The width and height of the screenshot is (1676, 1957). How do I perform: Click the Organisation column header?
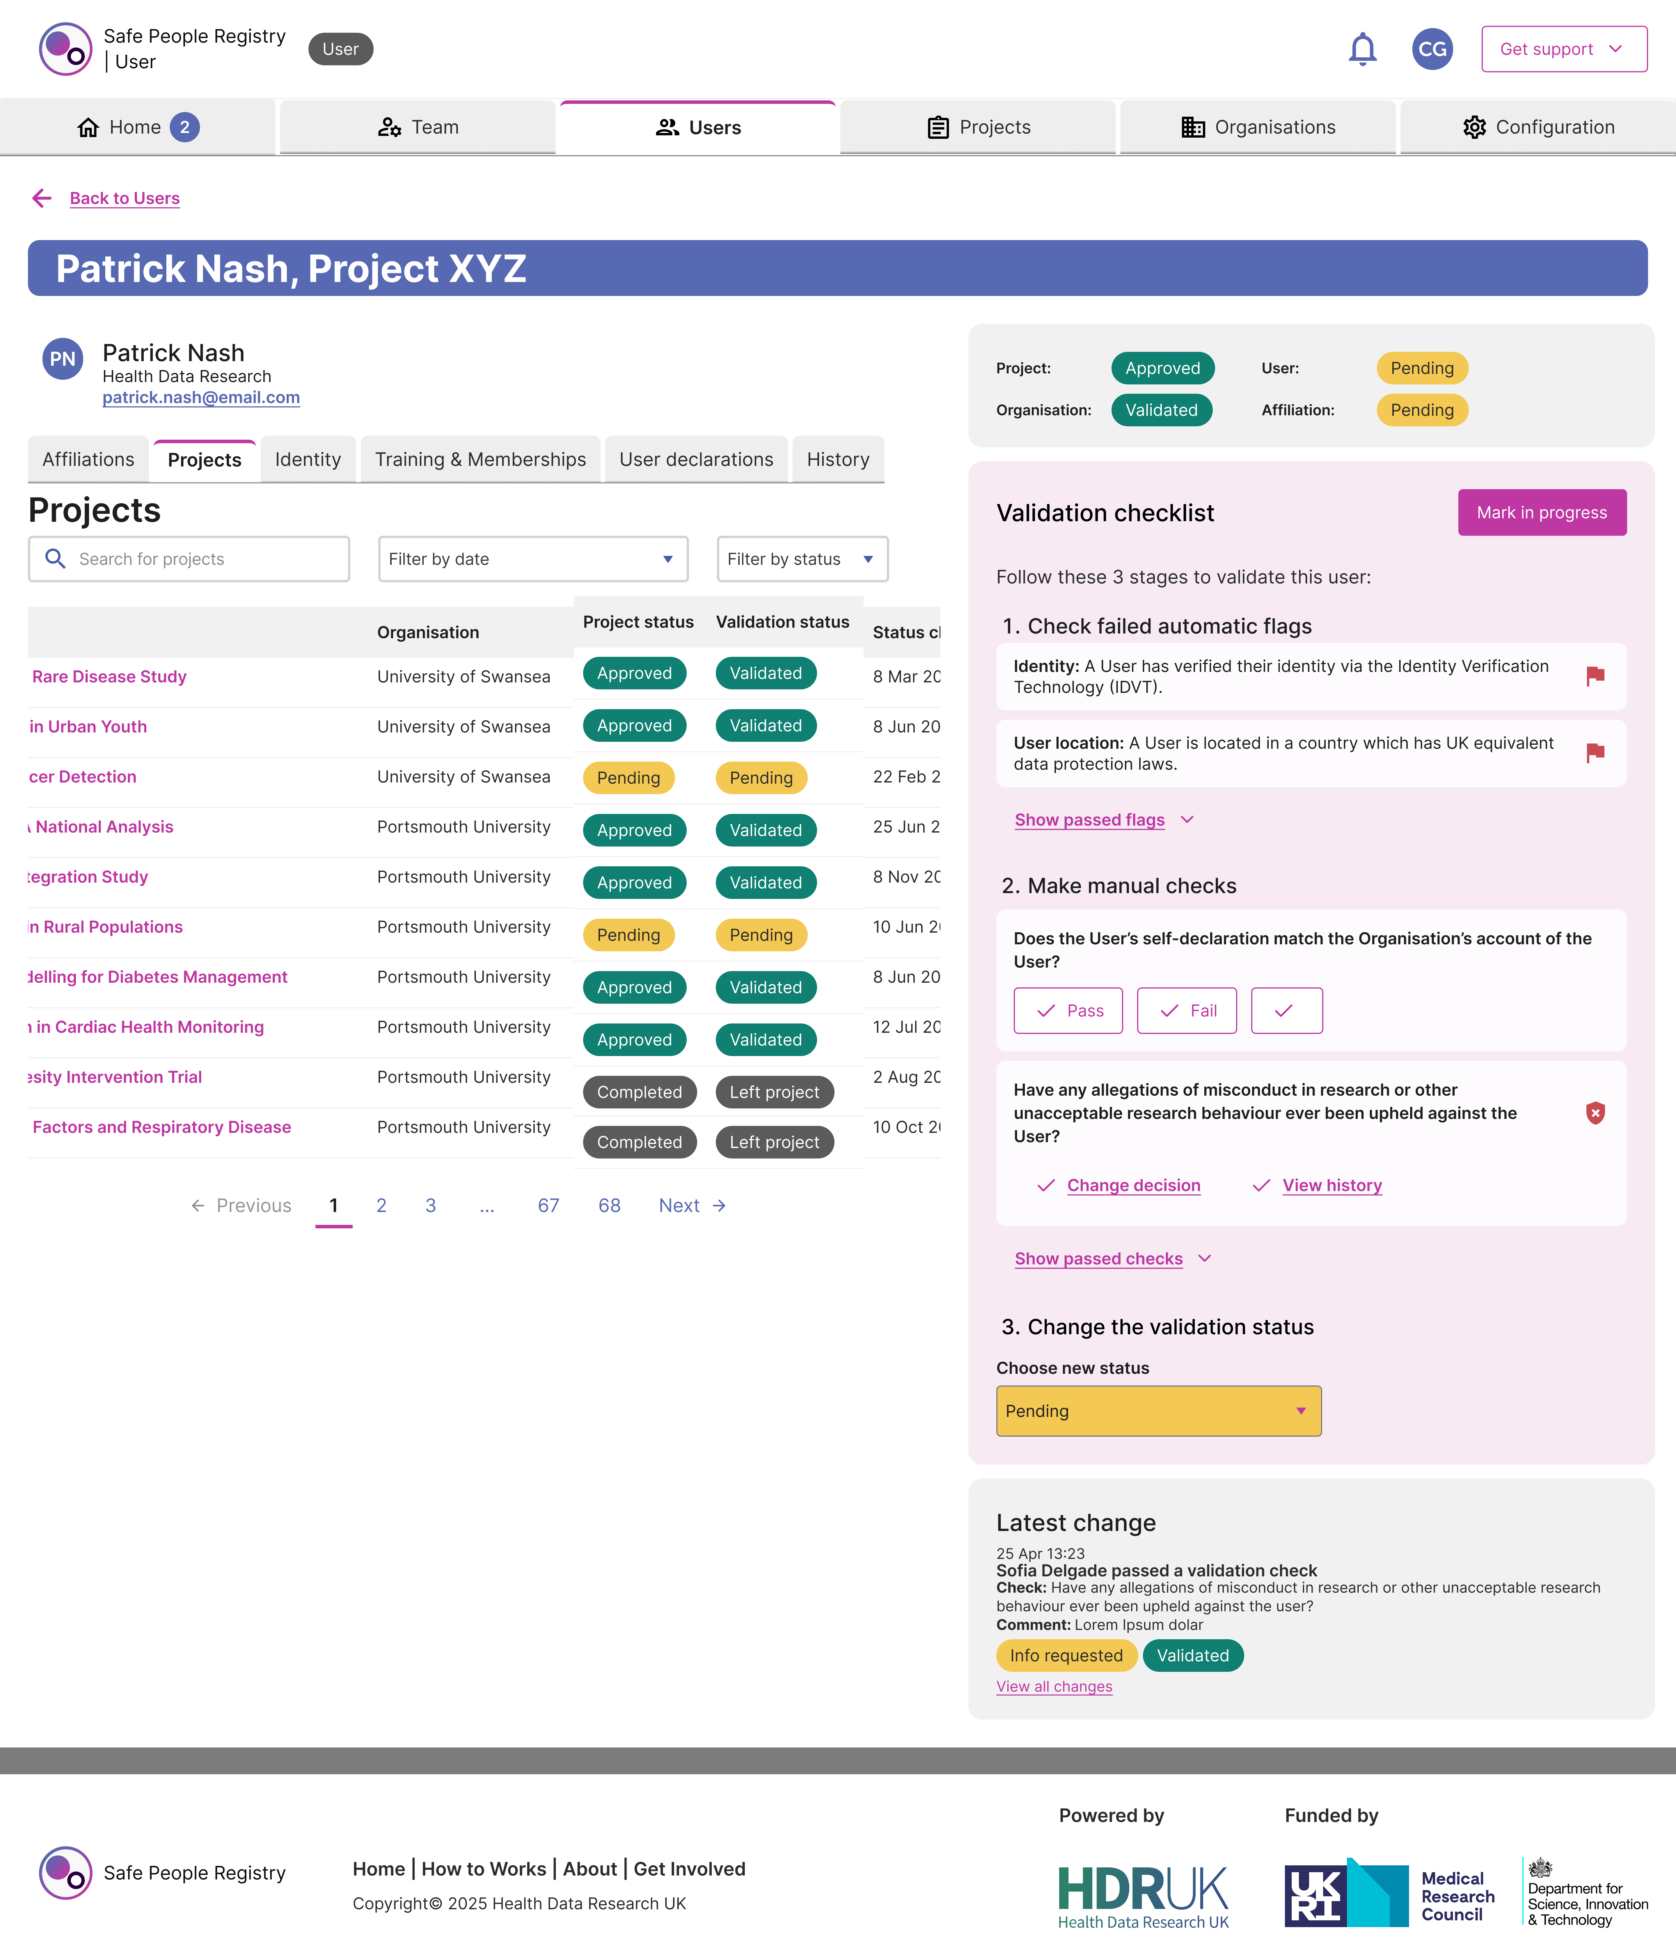pos(428,633)
